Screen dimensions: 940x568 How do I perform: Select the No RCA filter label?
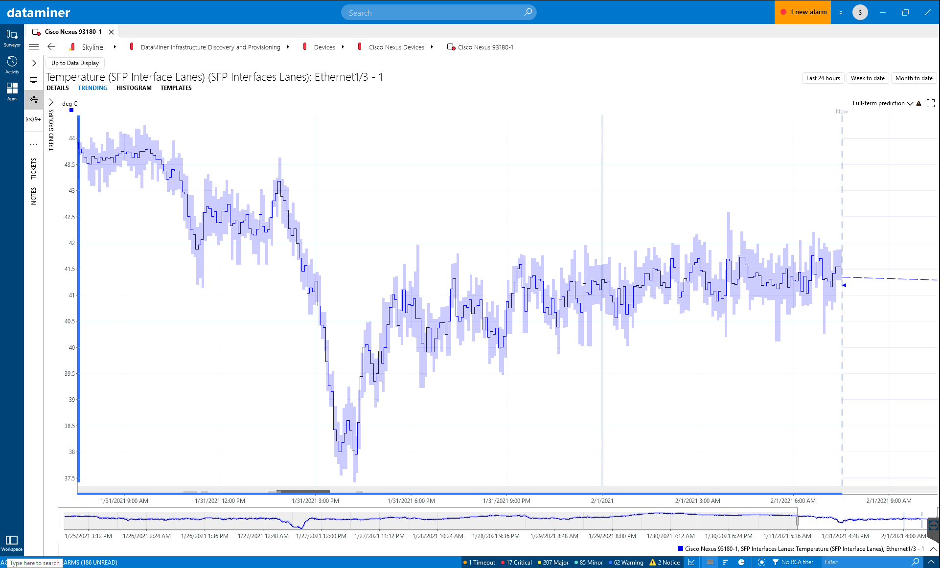coord(797,562)
